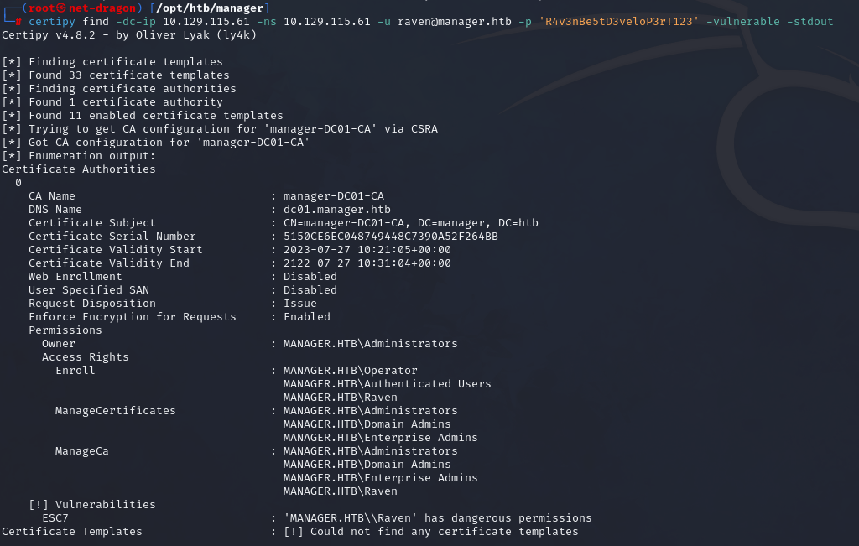Screen dimensions: 859x546
Task: Click the -stdout flag at the command's end
Action: coord(810,21)
